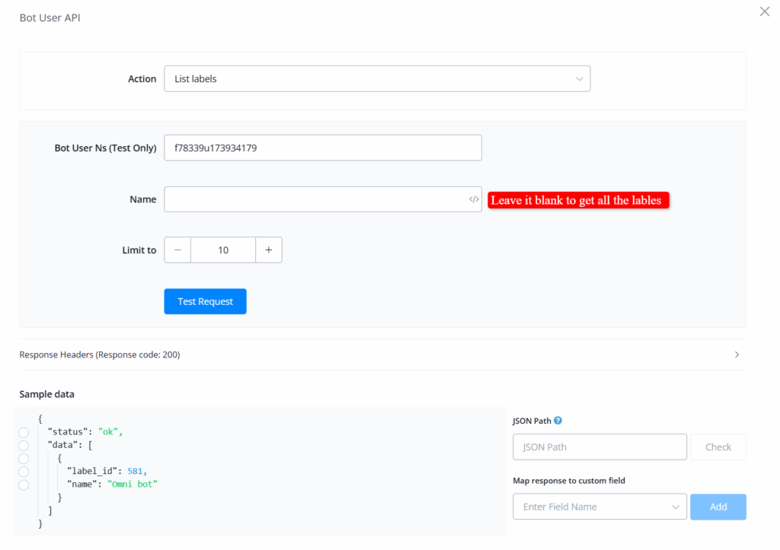Click the Add button for custom field mapping

(718, 507)
